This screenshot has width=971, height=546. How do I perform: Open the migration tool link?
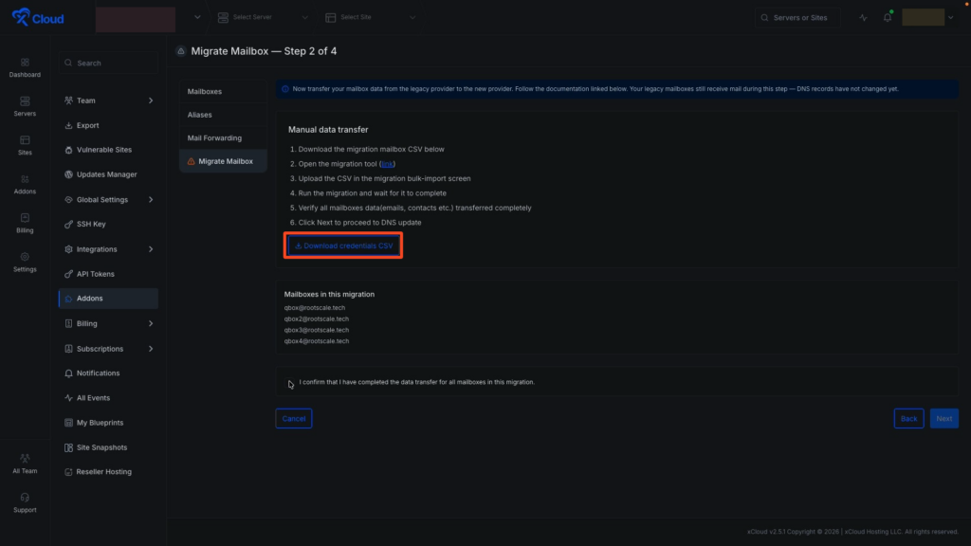[x=387, y=164]
